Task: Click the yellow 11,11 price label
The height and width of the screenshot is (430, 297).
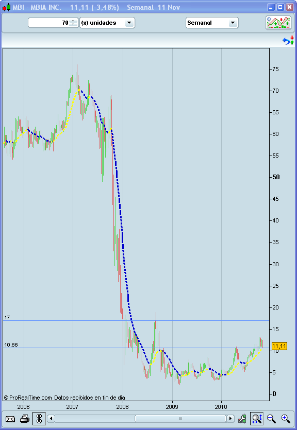Action: click(279, 346)
